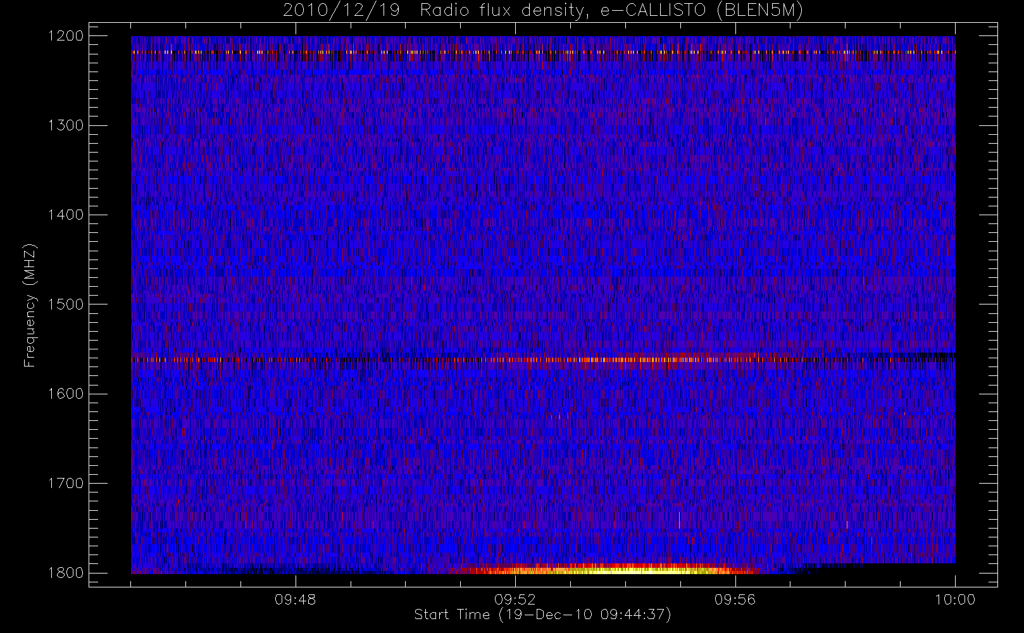
Task: Click the 1300 frequency tick label
Action: click(x=66, y=125)
